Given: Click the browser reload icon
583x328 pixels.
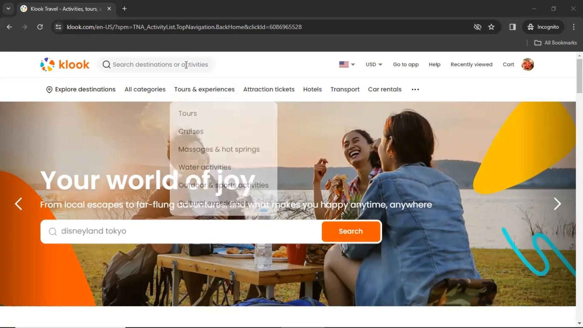Looking at the screenshot, I should pos(40,27).
